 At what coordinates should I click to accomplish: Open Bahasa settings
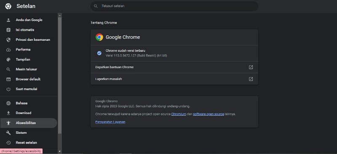point(29,103)
